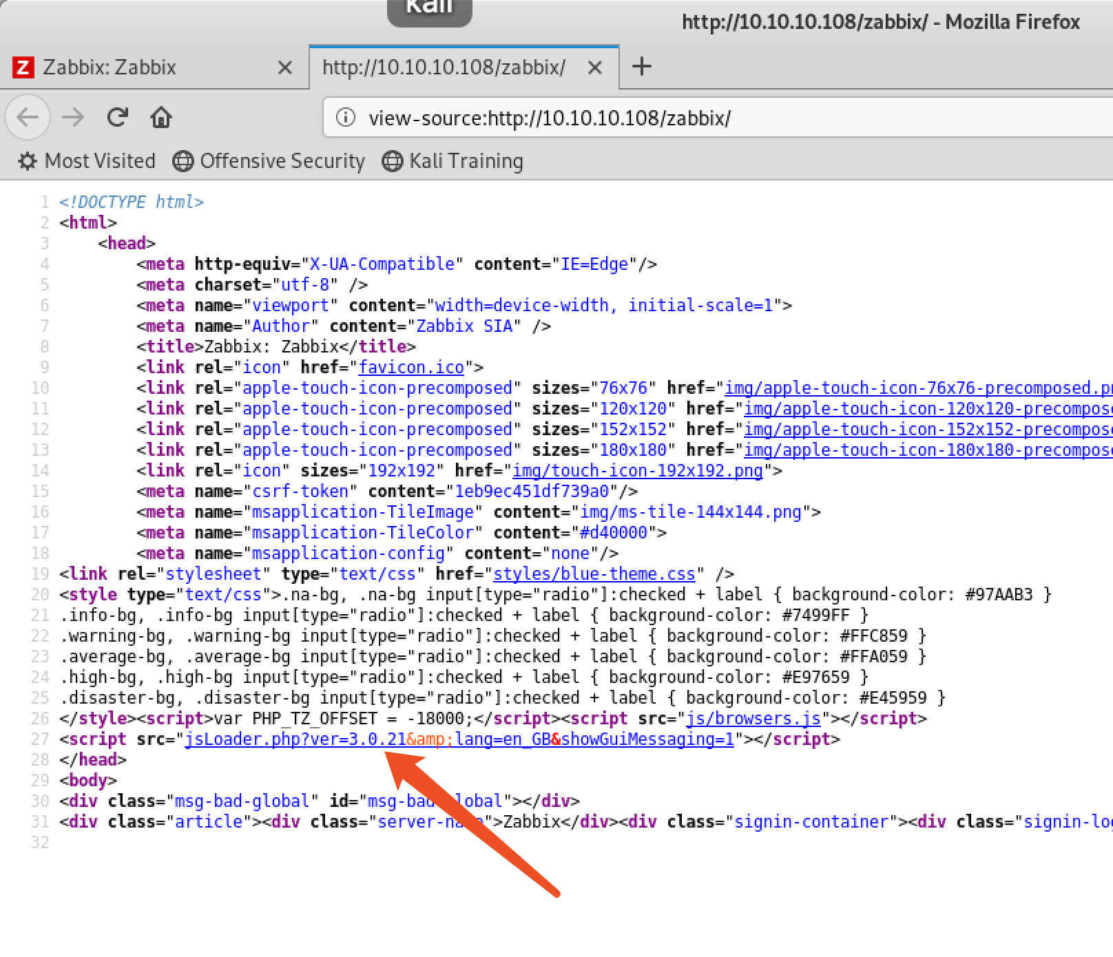
Task: Open the Kali Training bookmark
Action: [453, 161]
